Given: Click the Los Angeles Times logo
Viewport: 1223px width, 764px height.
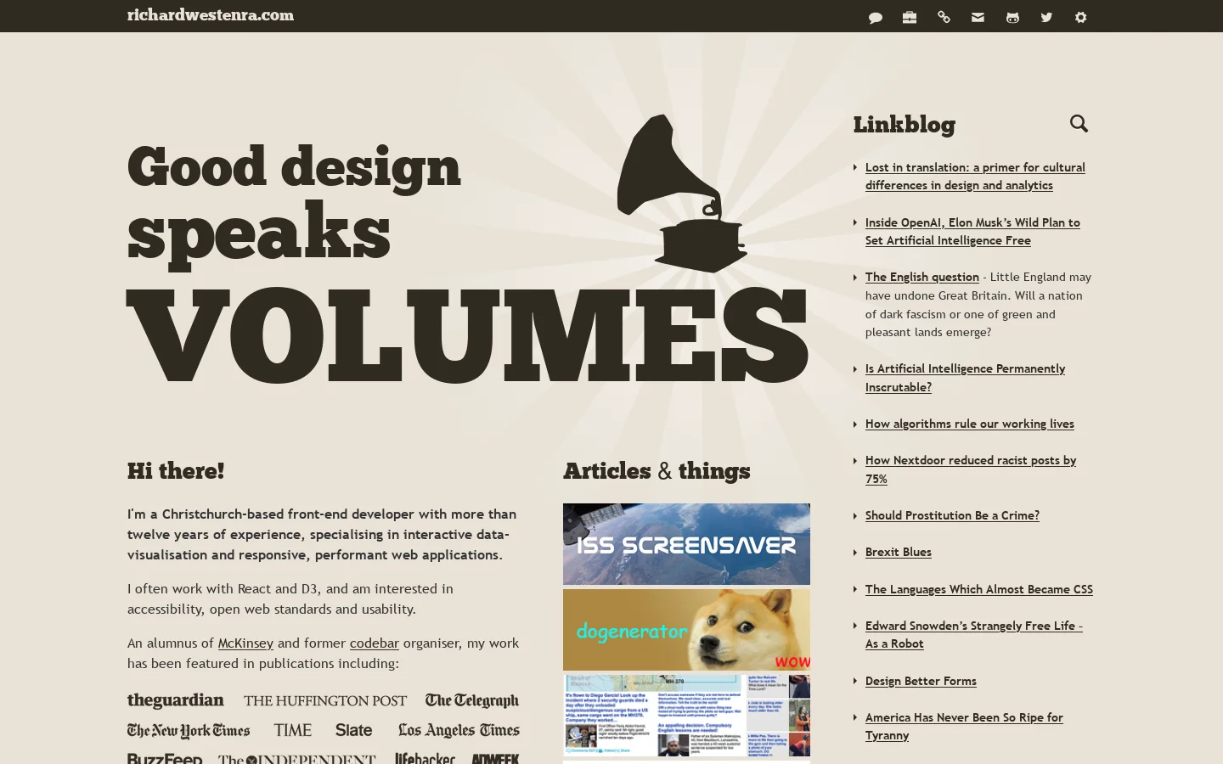Looking at the screenshot, I should 459,730.
